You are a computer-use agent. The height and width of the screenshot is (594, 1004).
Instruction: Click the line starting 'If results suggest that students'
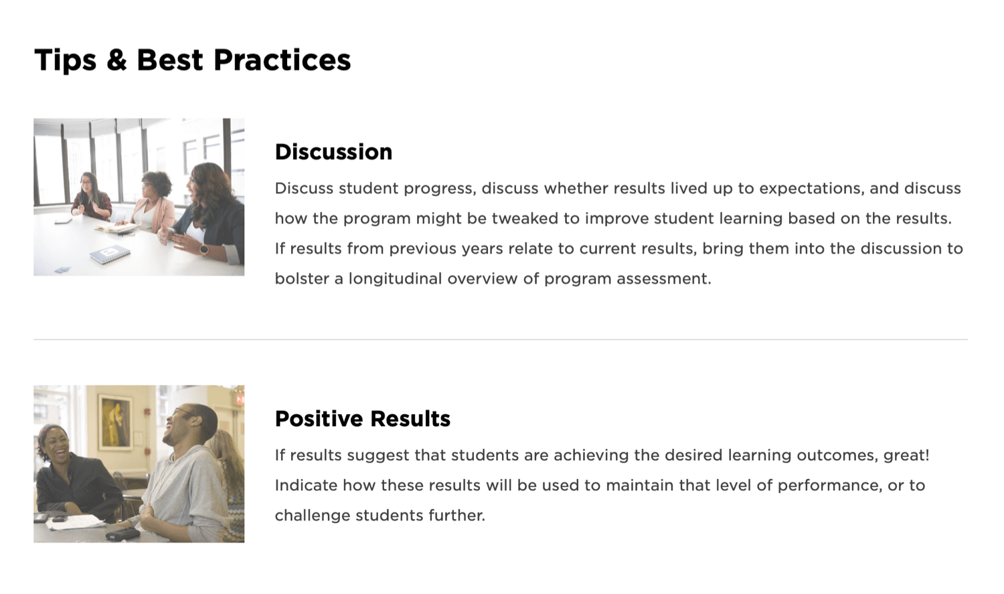(x=601, y=456)
